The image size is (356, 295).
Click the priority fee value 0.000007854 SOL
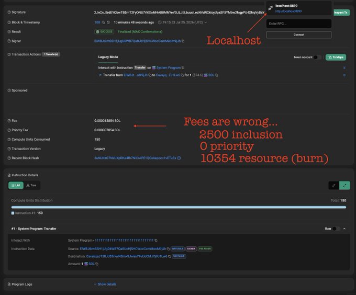[x=107, y=130]
